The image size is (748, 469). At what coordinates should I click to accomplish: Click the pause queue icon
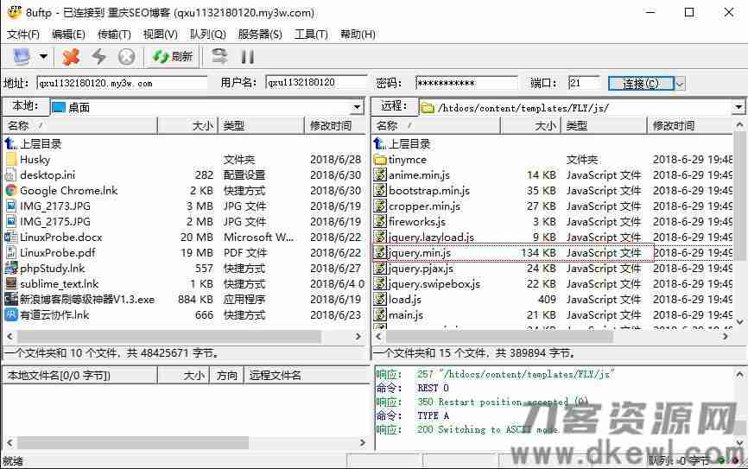point(247,57)
